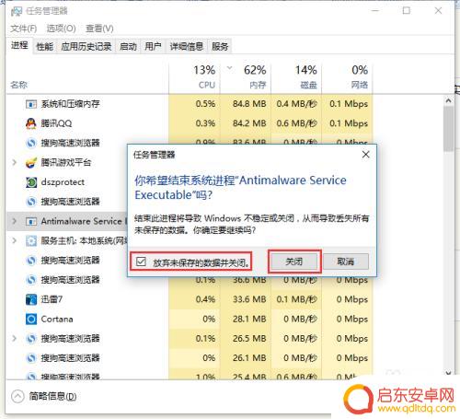Expand the Antimalware Service Executable row
The height and width of the screenshot is (419, 460).
(14, 221)
